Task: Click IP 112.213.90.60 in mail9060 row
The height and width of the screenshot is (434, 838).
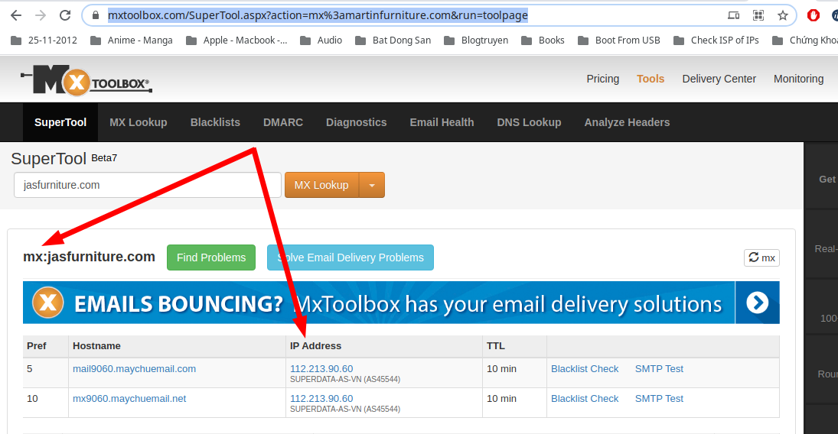Action: (x=321, y=369)
